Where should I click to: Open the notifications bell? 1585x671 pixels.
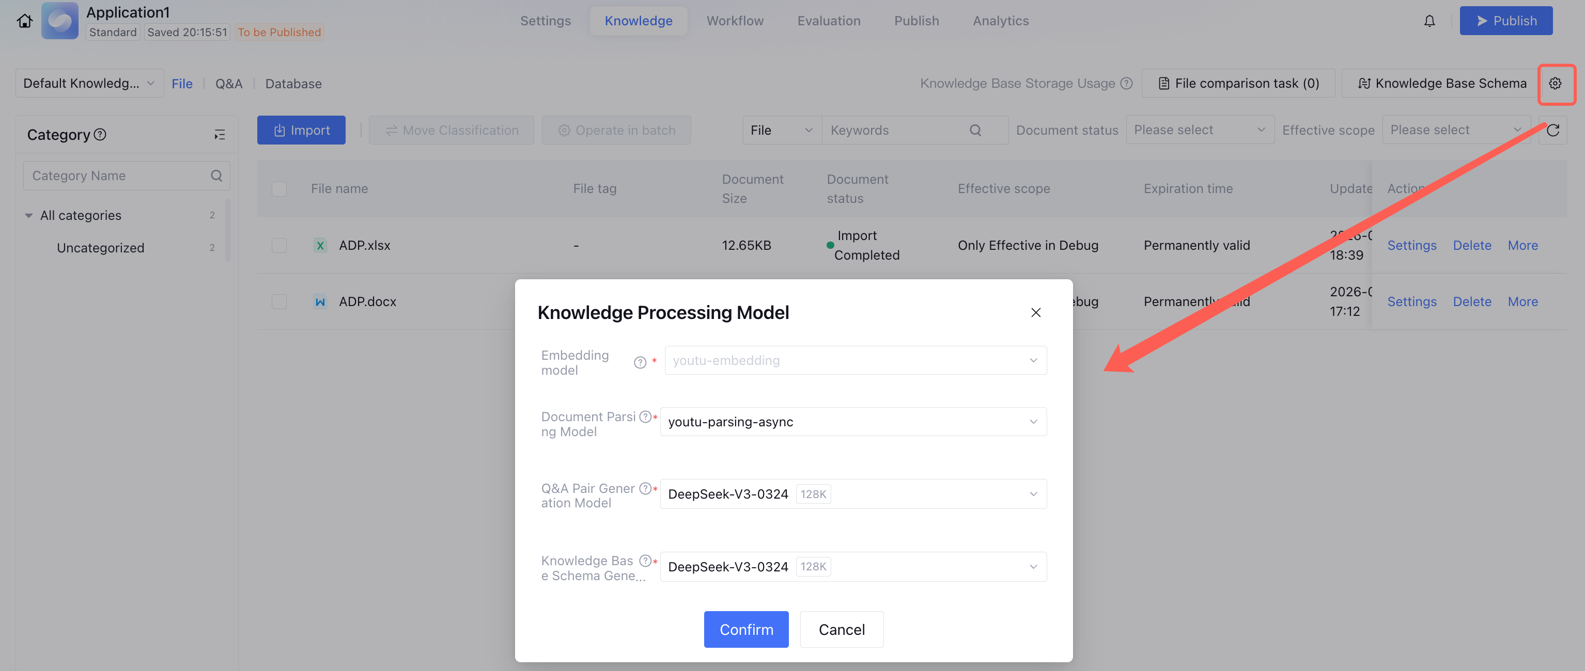(1429, 21)
